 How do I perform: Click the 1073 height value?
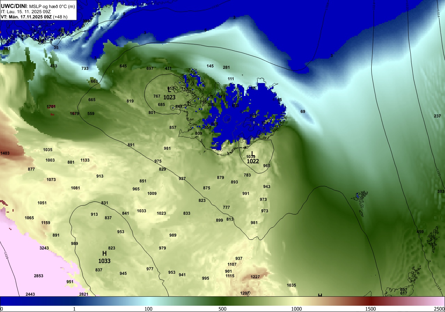51,180
